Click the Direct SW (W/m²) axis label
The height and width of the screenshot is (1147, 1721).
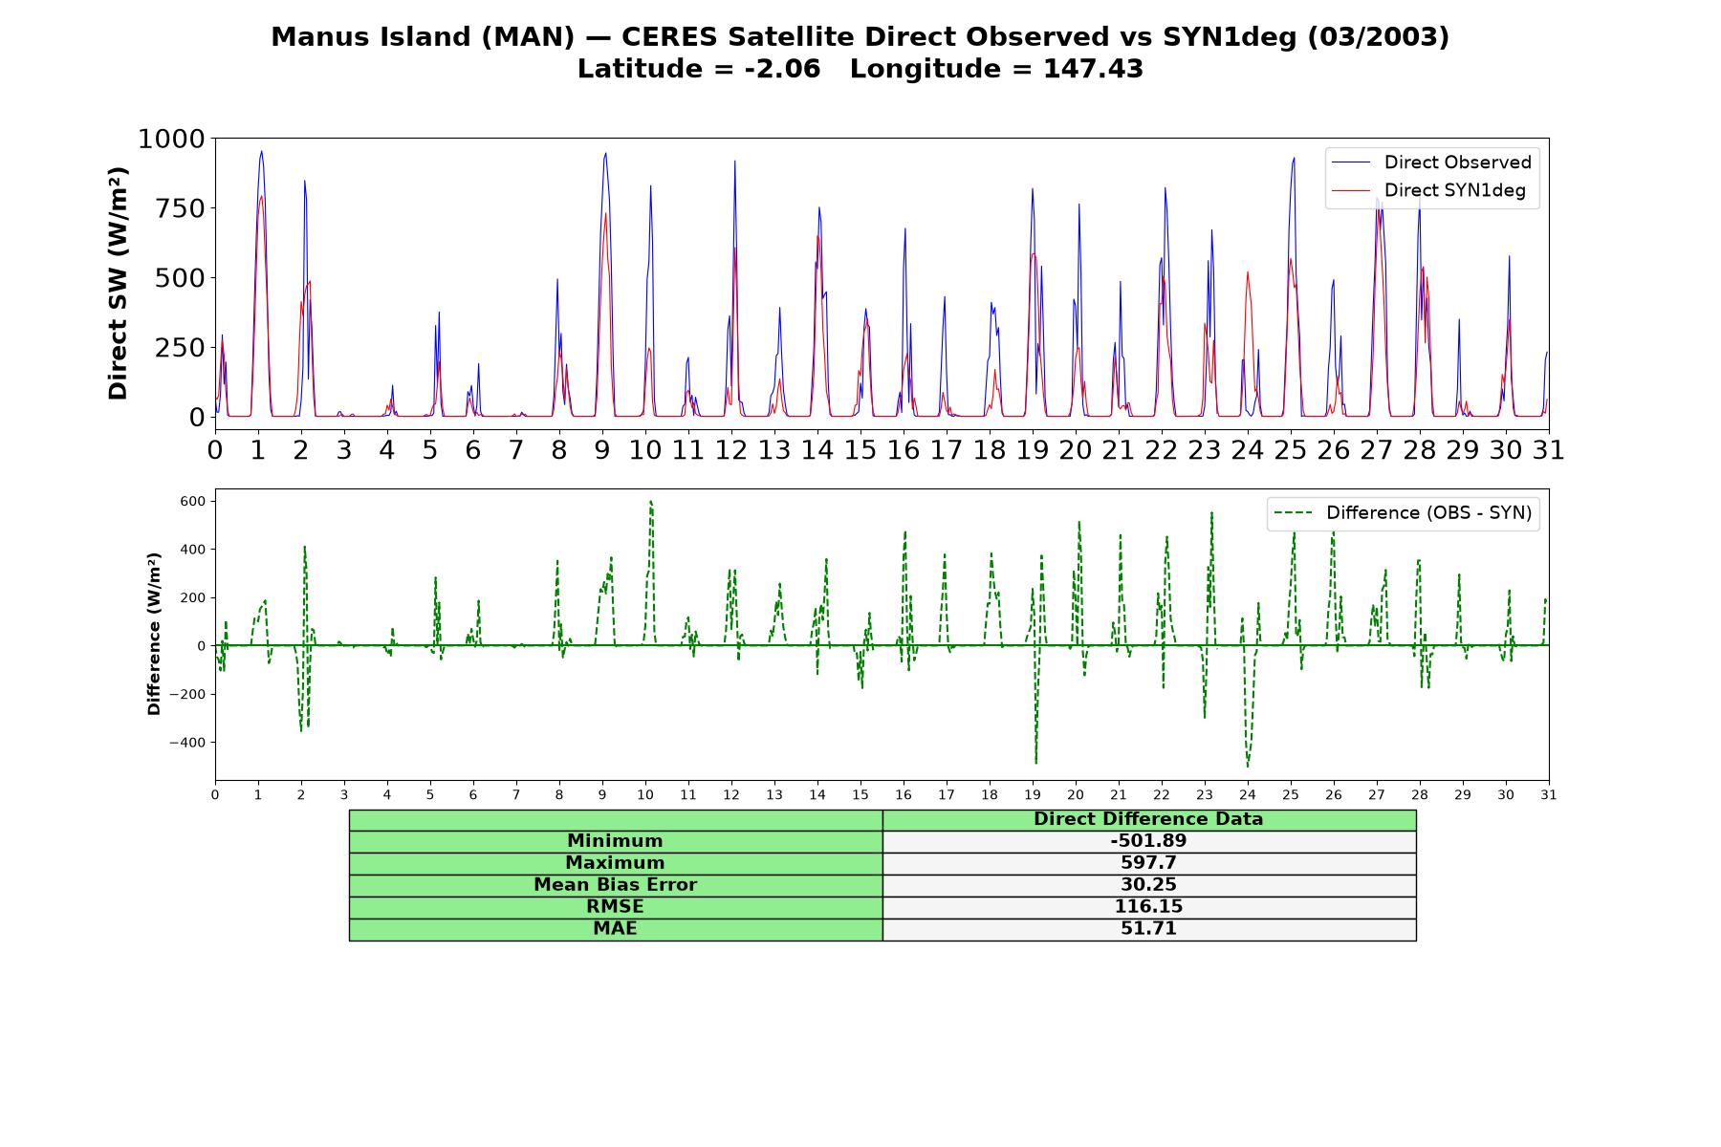(x=118, y=283)
